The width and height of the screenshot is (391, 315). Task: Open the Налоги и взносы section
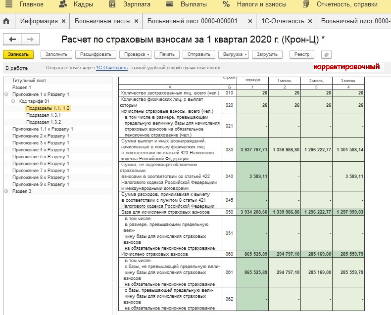click(x=262, y=4)
